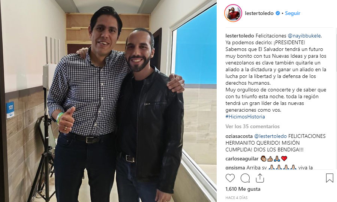337x202 pixels.
Task: Open the #HicimosHistoria hashtag
Action: (x=245, y=117)
